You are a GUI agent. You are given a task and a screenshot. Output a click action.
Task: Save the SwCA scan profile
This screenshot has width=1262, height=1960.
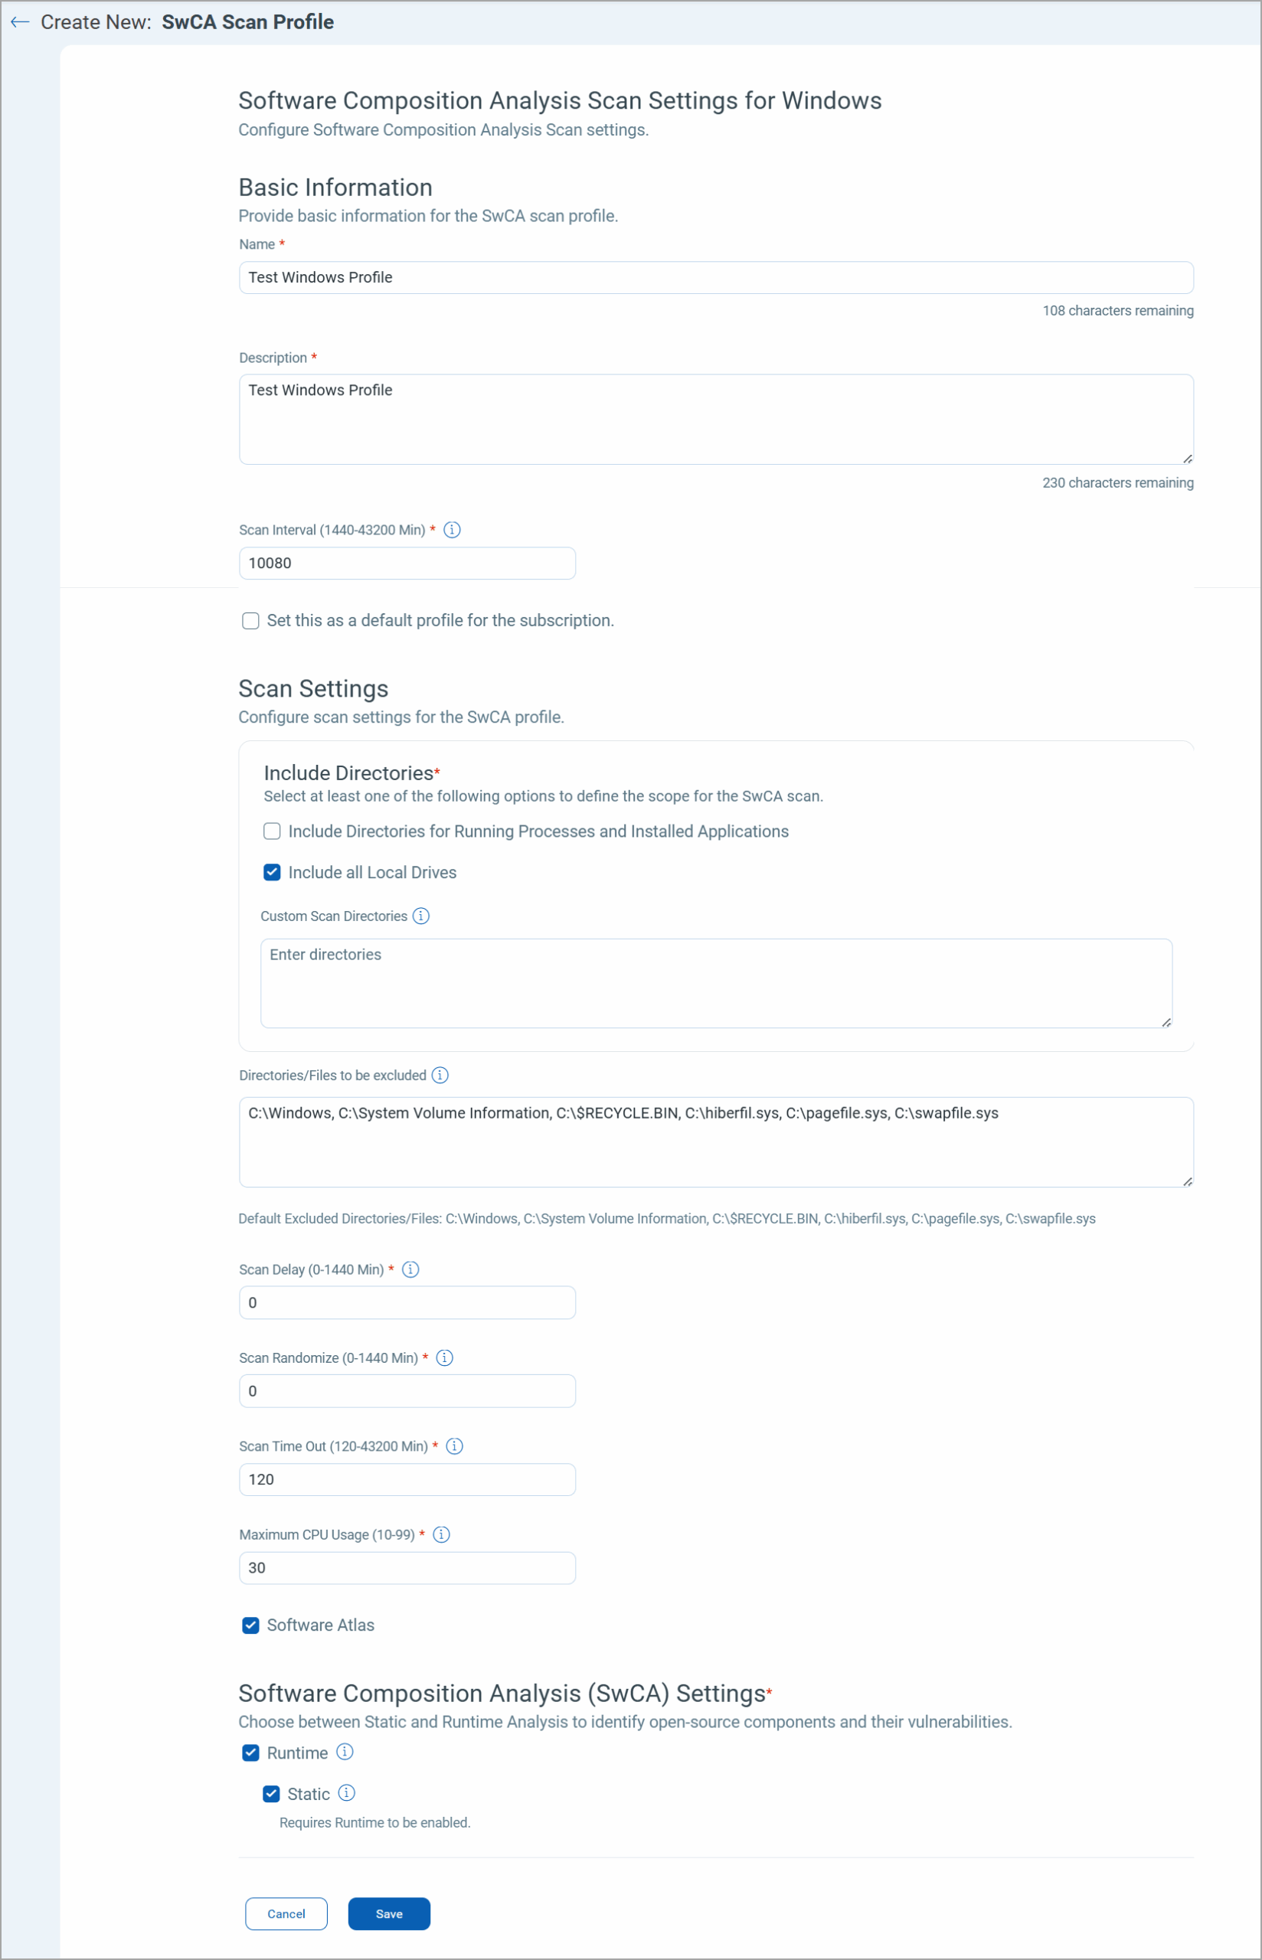[389, 1913]
